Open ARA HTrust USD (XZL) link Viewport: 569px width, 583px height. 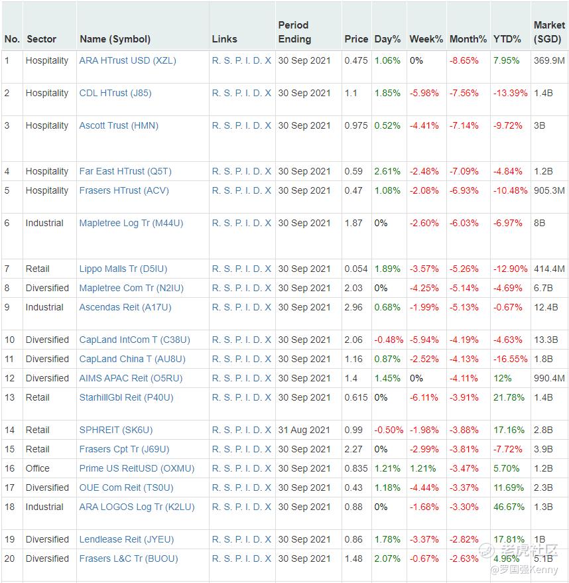coord(127,60)
